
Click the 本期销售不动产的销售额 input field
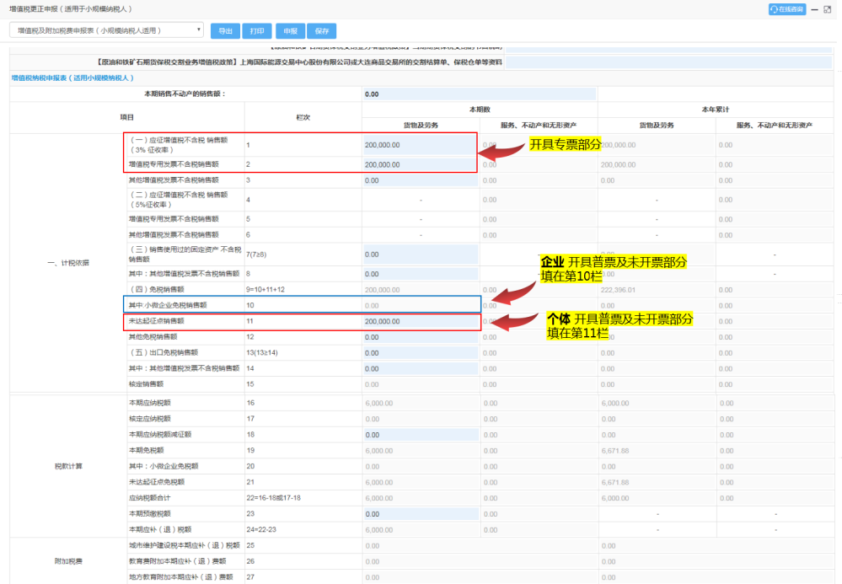480,94
